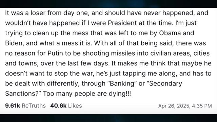Click the phrase "tapping me along"
217x122 pixels.
click(x=150, y=74)
